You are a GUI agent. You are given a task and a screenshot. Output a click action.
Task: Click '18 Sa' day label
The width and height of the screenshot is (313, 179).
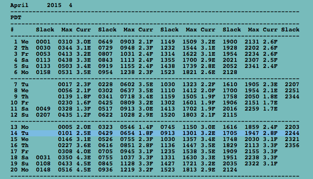(19, 157)
